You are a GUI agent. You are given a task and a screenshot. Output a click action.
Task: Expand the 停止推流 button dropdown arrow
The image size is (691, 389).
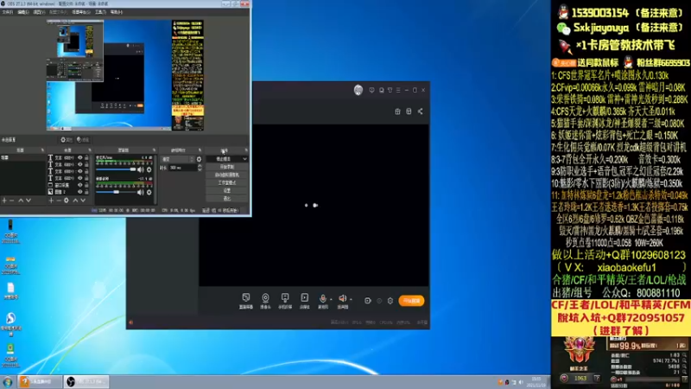(244, 159)
